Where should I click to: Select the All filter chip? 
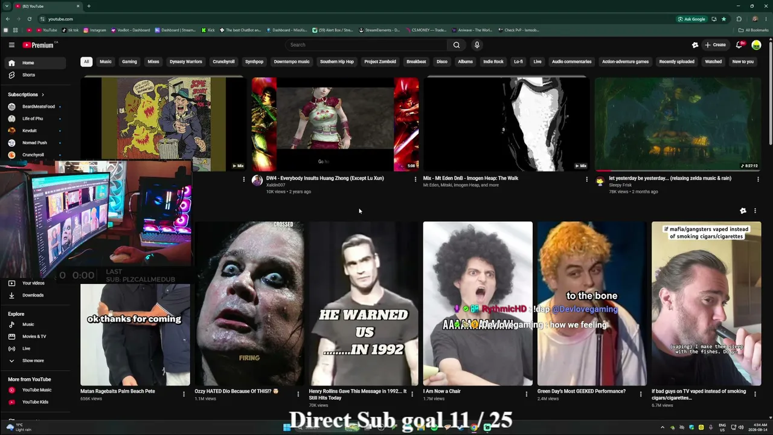pos(86,62)
